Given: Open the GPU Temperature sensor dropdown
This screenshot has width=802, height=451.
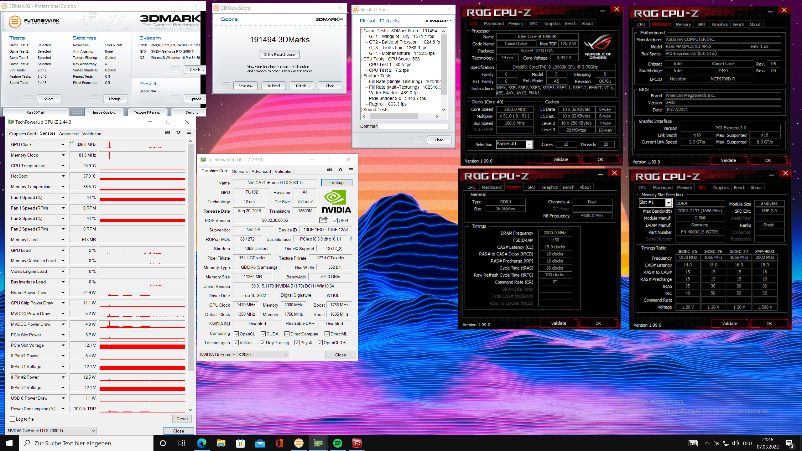Looking at the screenshot, I should [63, 166].
